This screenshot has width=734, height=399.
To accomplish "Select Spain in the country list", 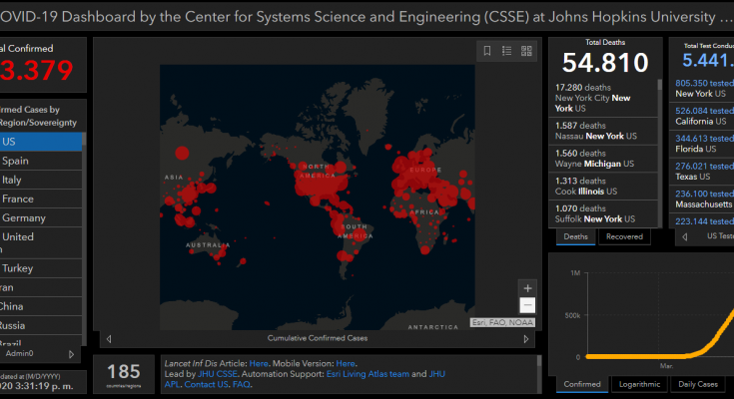I will coord(41,161).
